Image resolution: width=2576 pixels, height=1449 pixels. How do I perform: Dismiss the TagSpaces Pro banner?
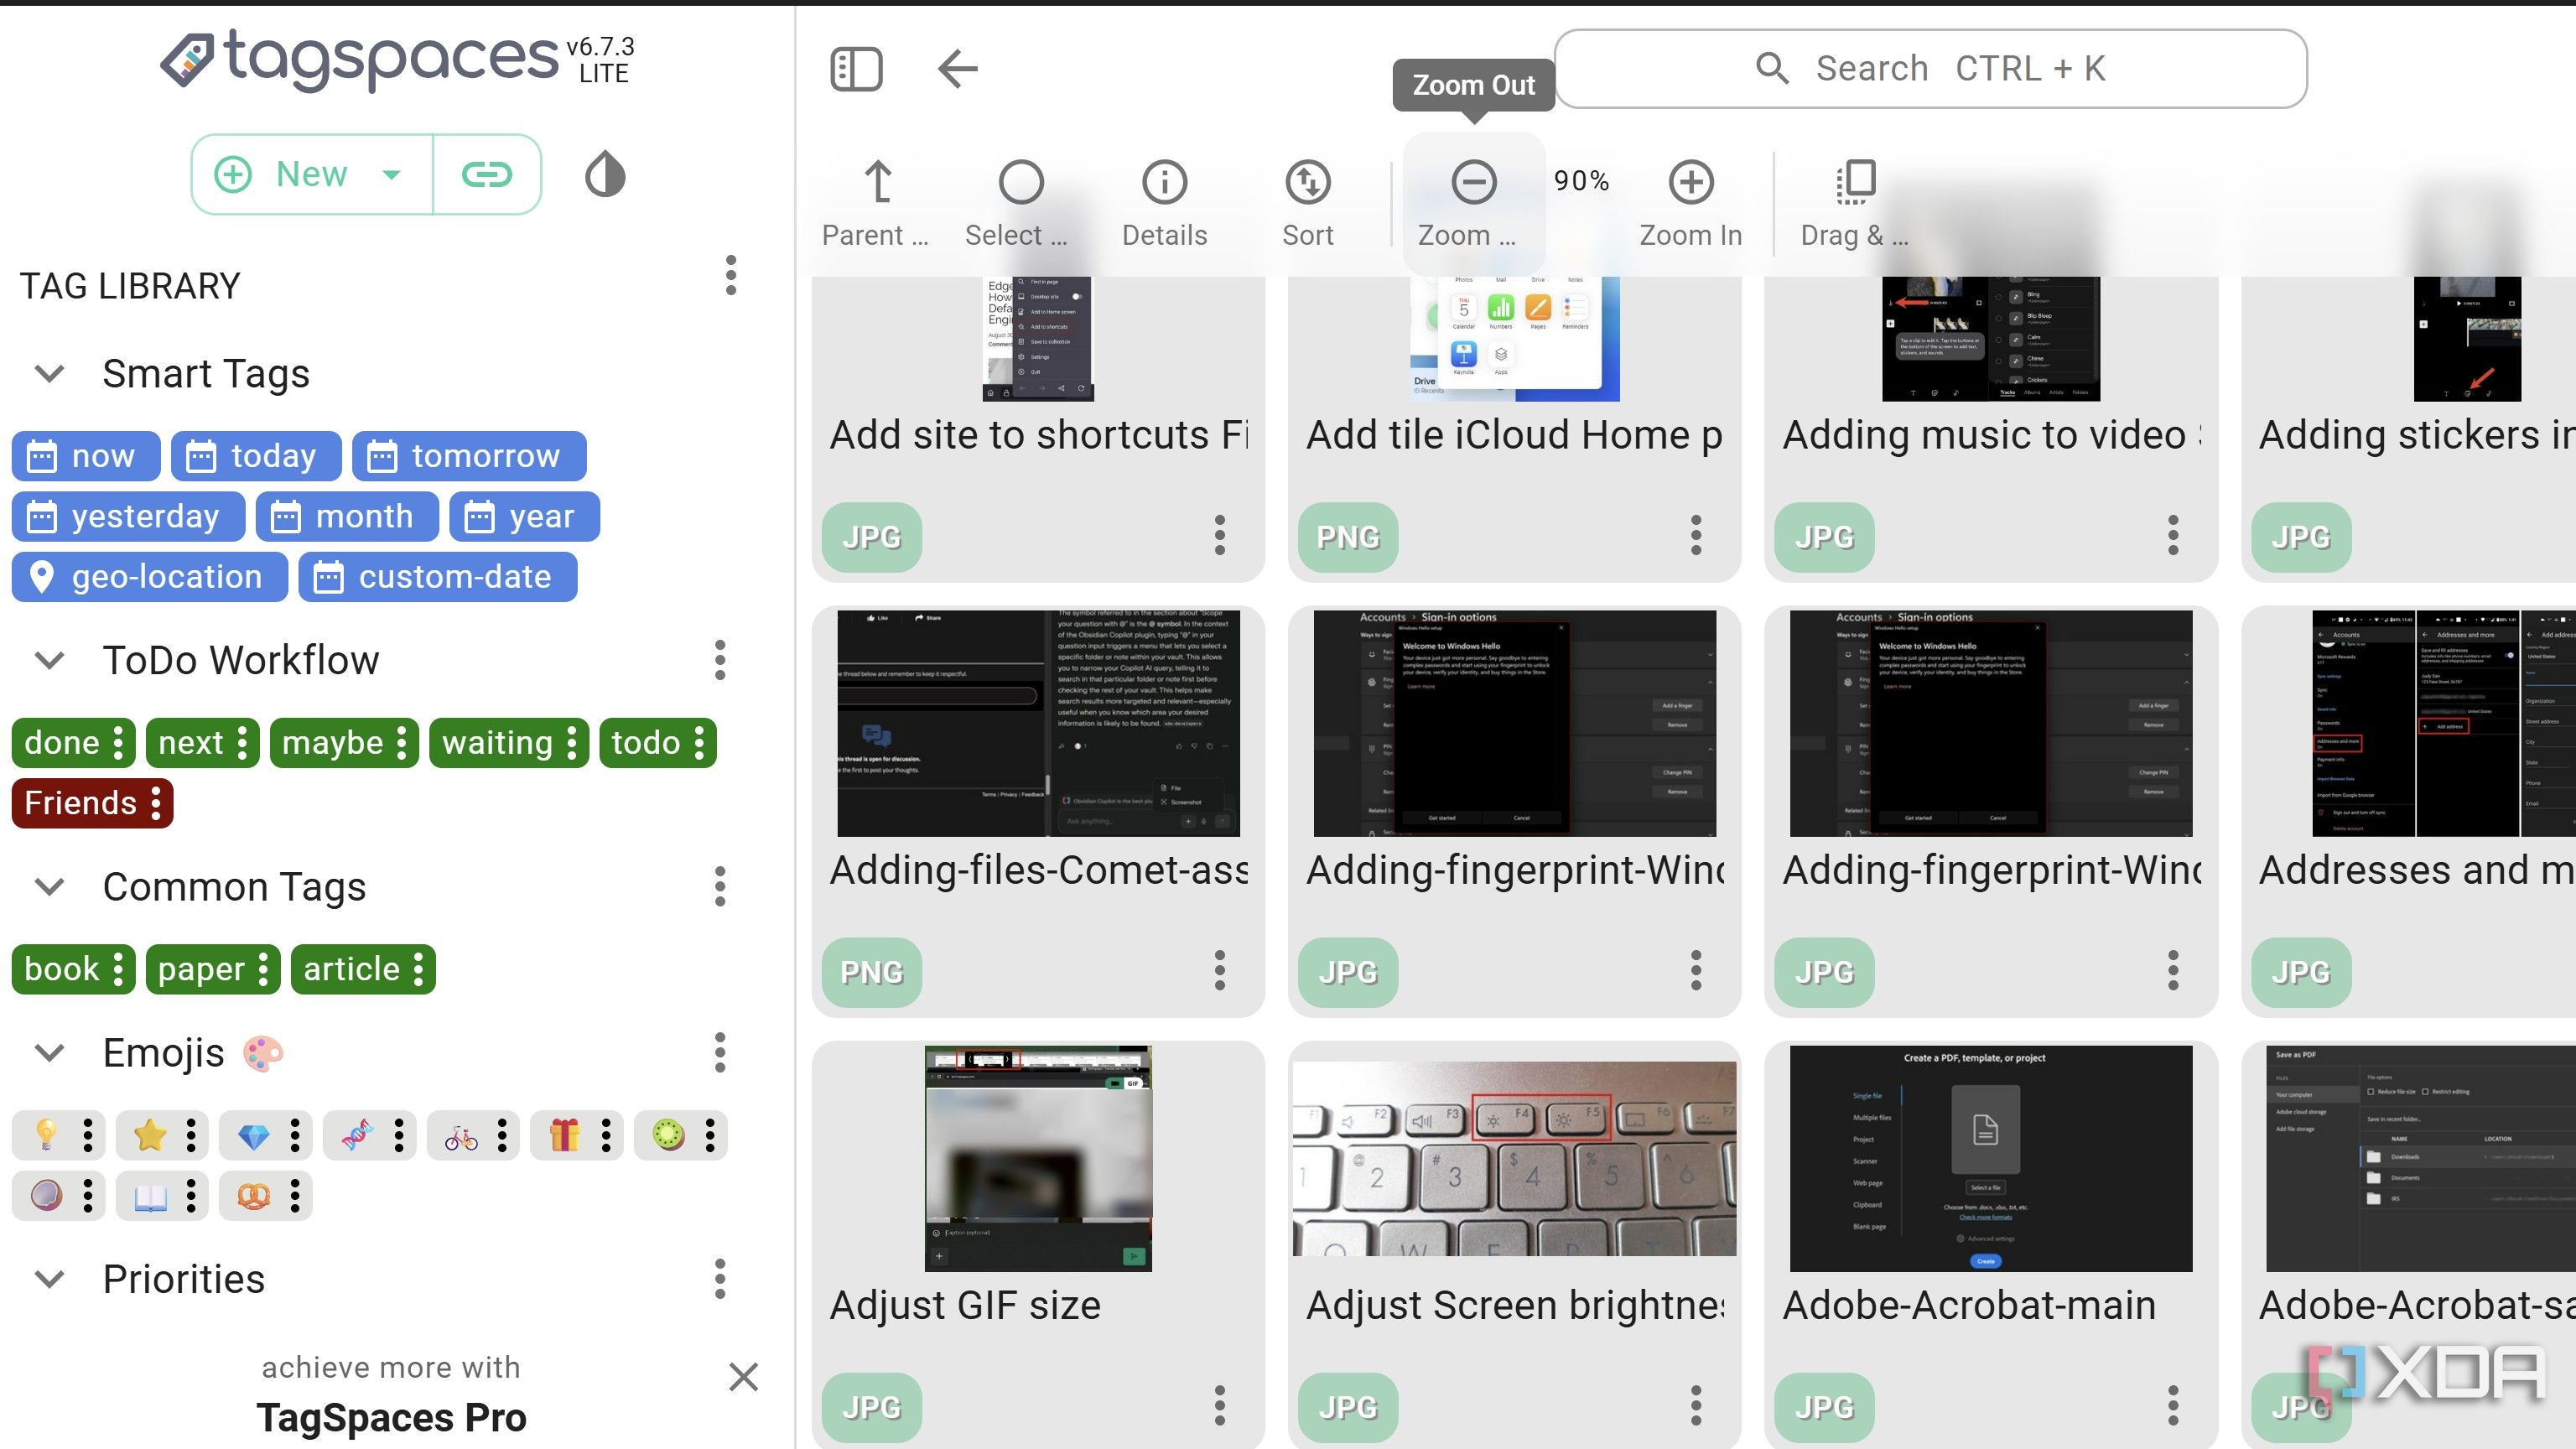click(x=743, y=1377)
